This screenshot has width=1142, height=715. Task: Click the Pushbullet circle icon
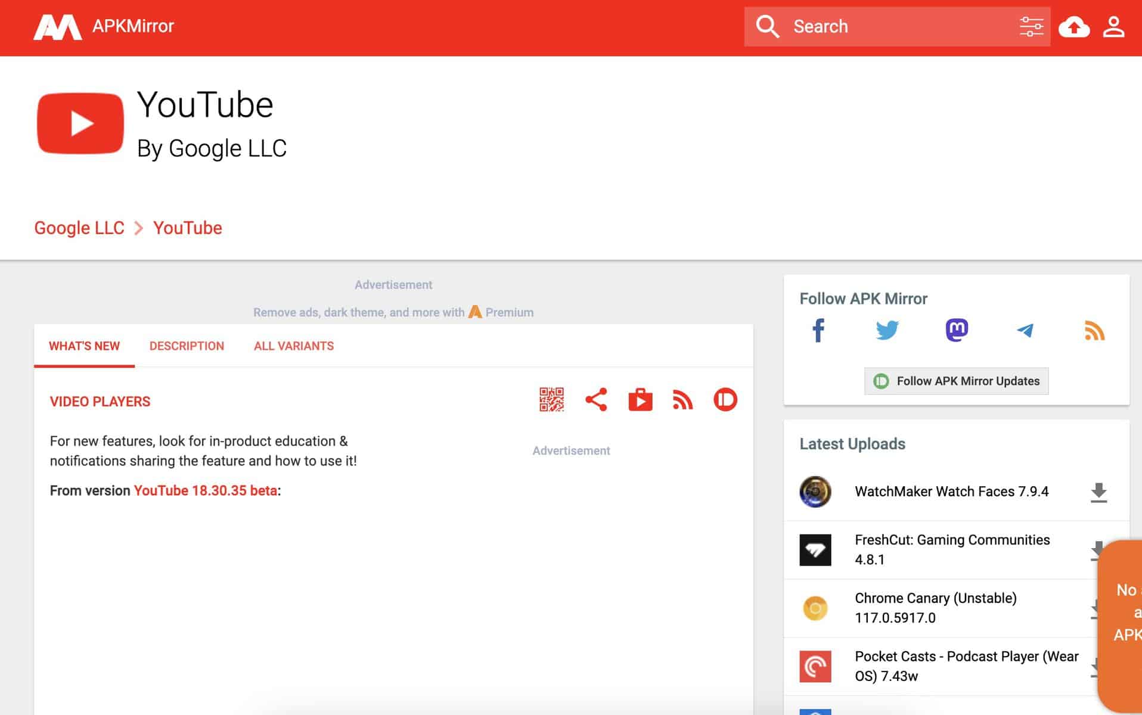[x=725, y=400]
